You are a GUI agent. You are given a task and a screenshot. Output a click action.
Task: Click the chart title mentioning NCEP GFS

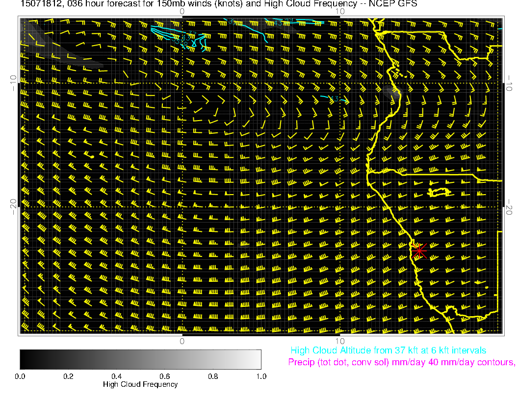[218, 3]
